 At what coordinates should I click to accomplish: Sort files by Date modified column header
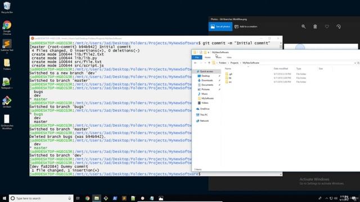coord(281,68)
